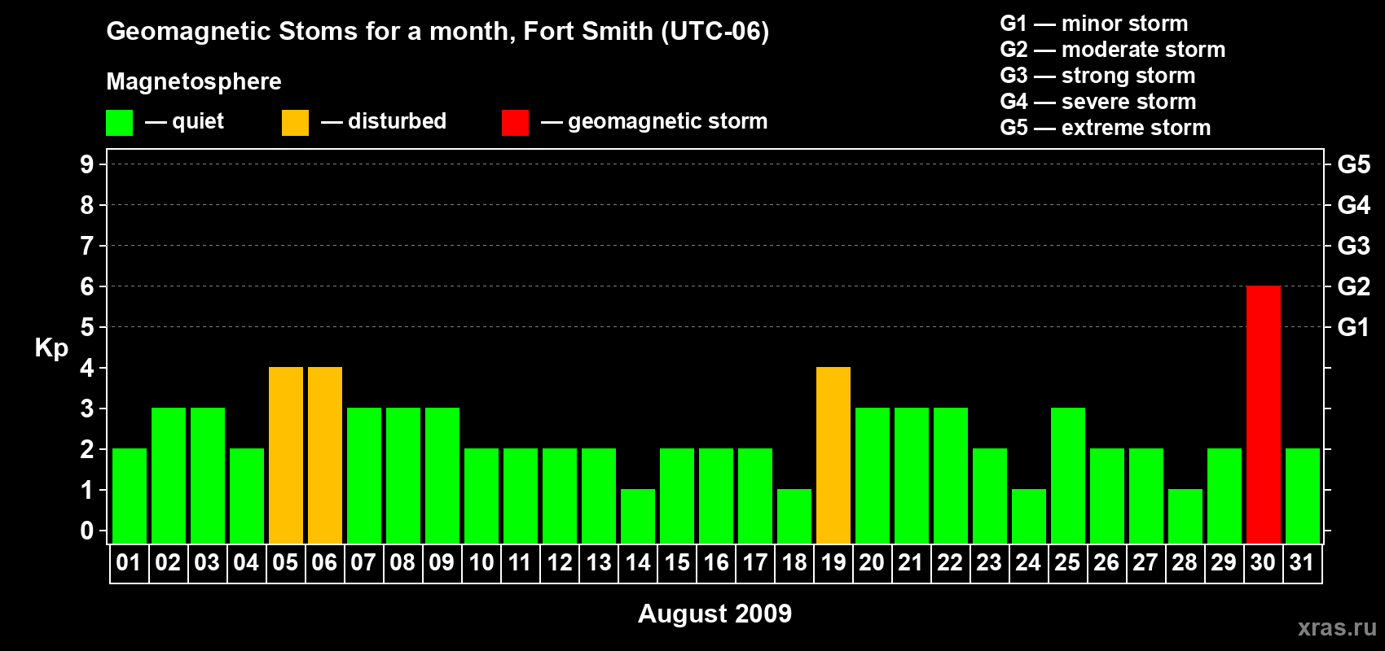1385x651 pixels.
Task: Click the '— quiet' legend label
Action: pos(184,121)
